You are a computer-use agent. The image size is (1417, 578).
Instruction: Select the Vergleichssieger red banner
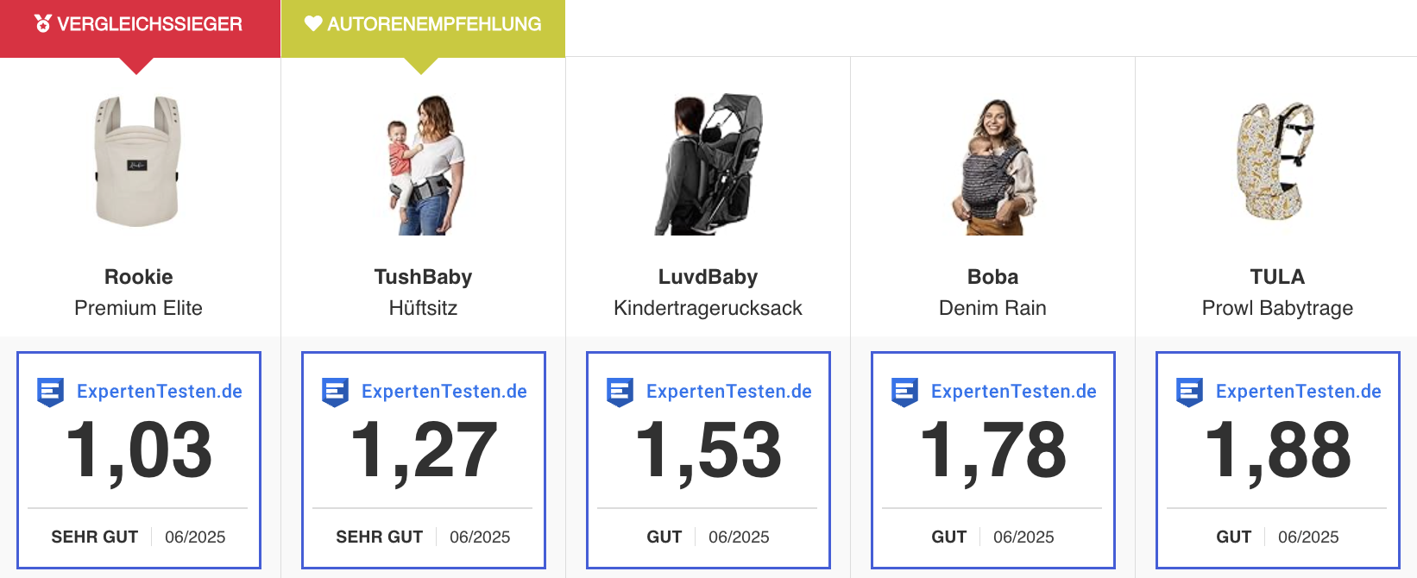click(140, 28)
